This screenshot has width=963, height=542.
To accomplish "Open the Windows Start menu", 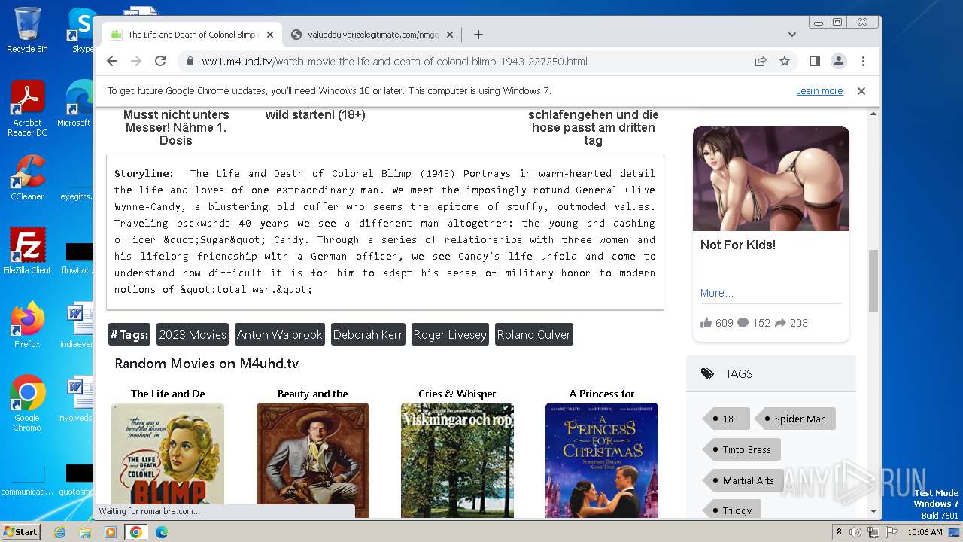I will (x=20, y=531).
